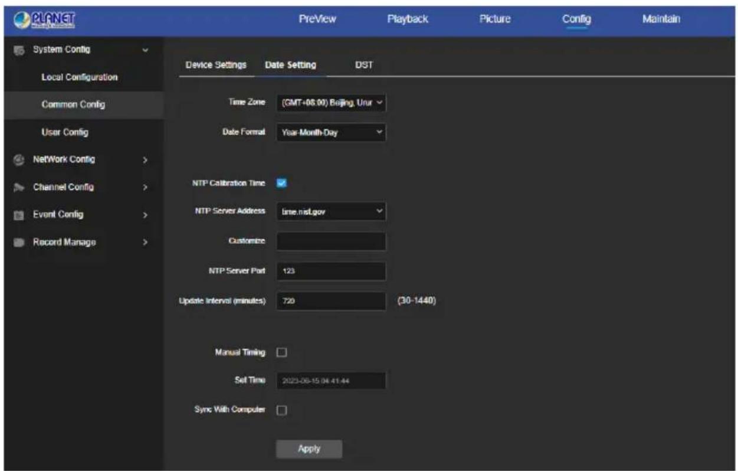Click the Set Time field

(330, 381)
